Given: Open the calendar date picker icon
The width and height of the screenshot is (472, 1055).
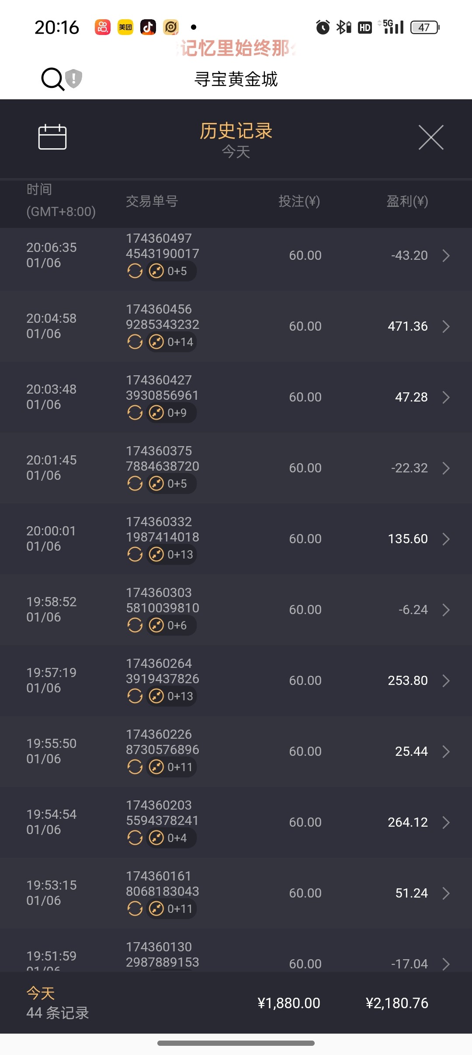Looking at the screenshot, I should point(52,137).
